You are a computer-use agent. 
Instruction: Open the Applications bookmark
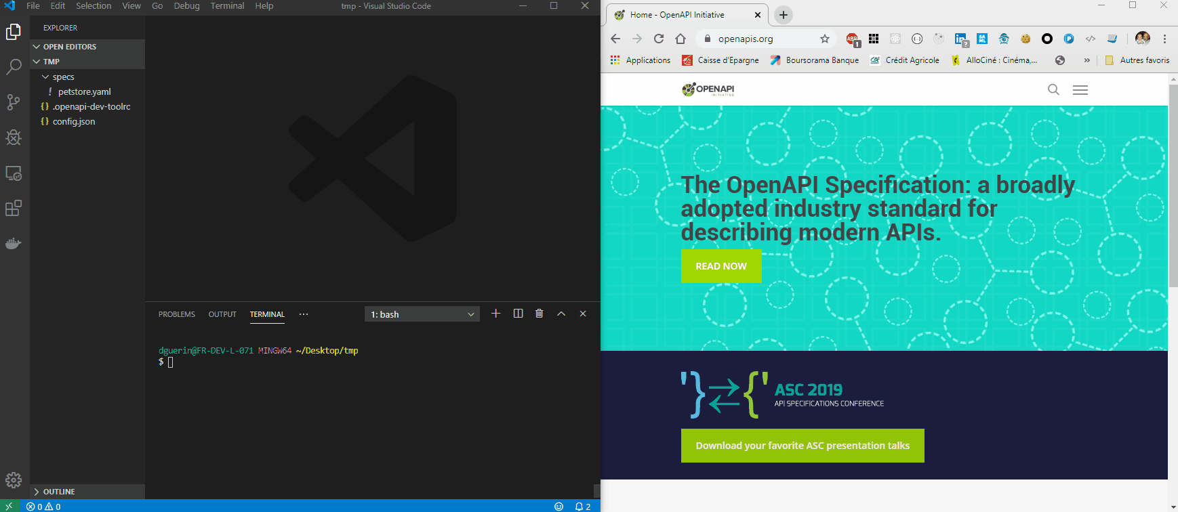[641, 60]
